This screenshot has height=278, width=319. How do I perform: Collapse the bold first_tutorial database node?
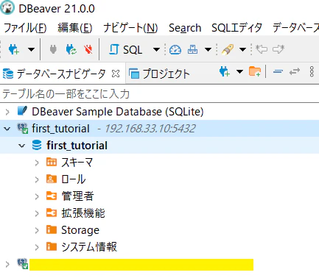[x=22, y=146]
